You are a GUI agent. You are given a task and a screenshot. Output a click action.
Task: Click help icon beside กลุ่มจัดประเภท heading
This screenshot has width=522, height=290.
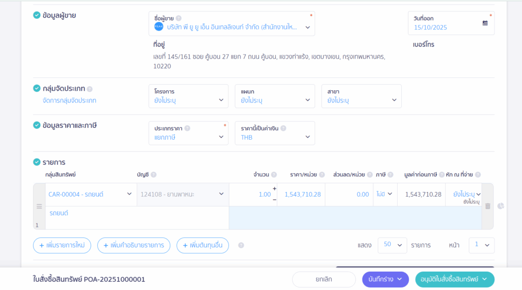tap(90, 89)
